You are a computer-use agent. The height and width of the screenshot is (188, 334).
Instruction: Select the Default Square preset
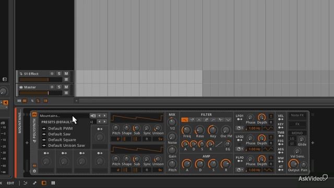pyautogui.click(x=62, y=140)
